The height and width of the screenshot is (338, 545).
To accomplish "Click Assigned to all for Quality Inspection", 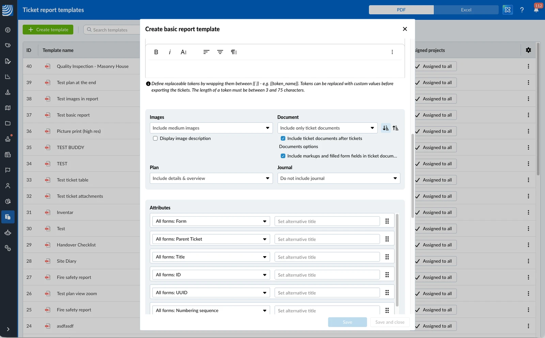I will click(x=435, y=67).
